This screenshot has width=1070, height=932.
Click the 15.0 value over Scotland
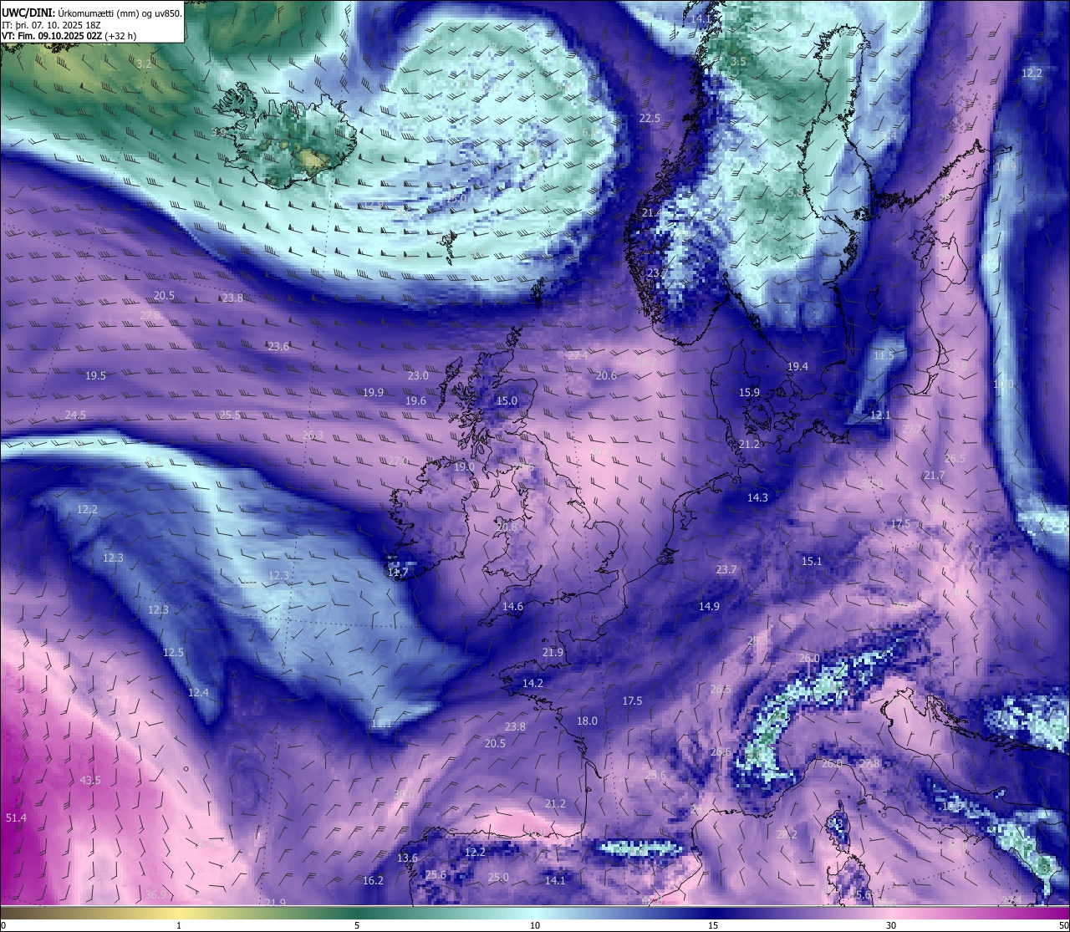507,401
